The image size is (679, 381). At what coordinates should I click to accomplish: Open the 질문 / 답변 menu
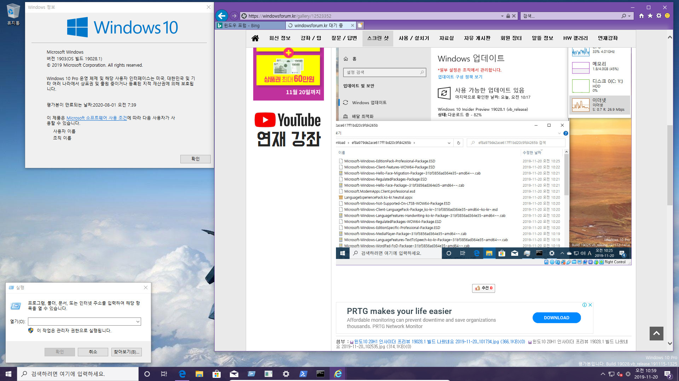point(344,38)
